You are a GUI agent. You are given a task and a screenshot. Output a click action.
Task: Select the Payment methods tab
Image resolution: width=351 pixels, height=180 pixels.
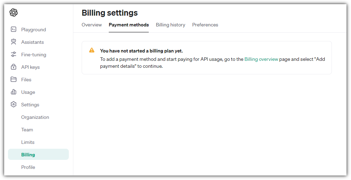129,25
